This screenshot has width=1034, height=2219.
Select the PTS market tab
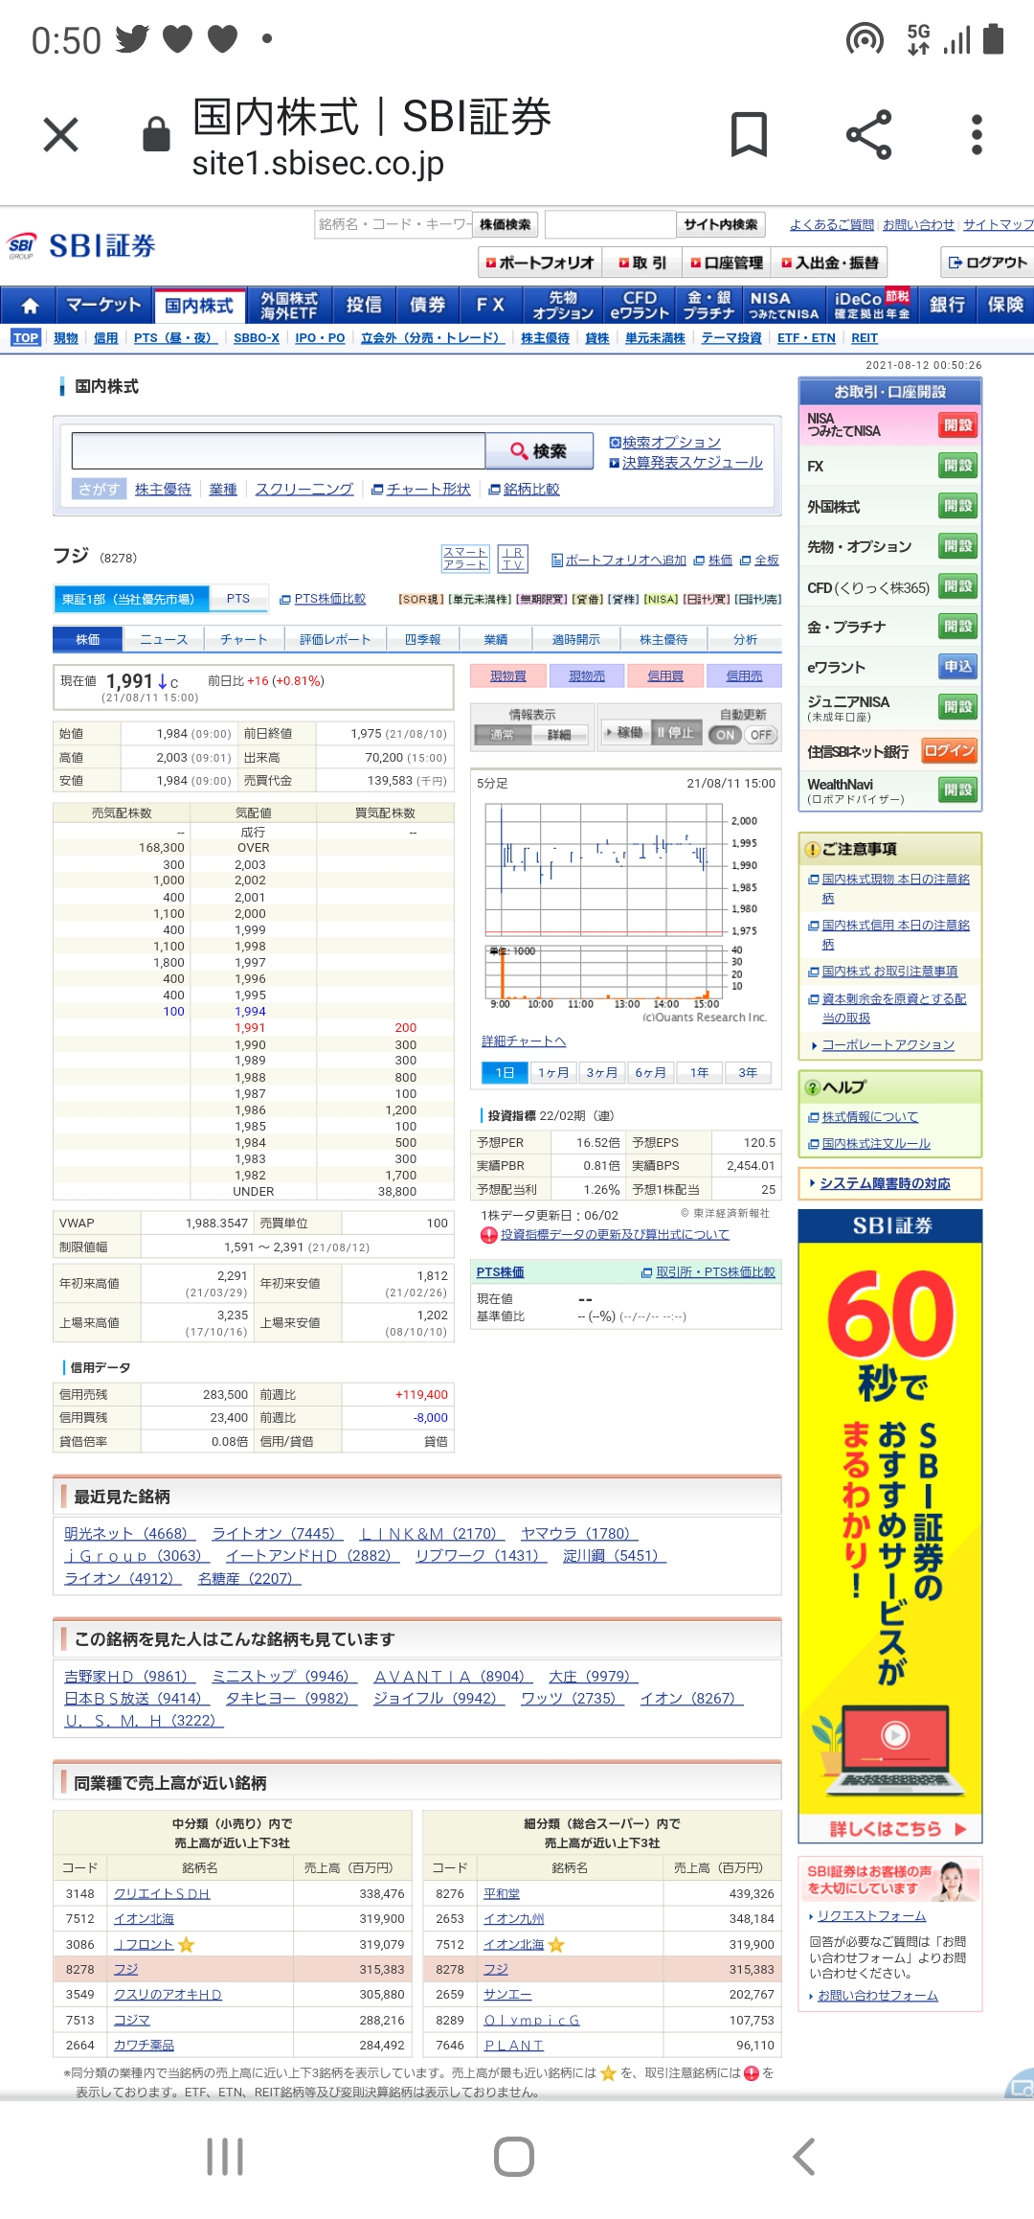pyautogui.click(x=238, y=599)
